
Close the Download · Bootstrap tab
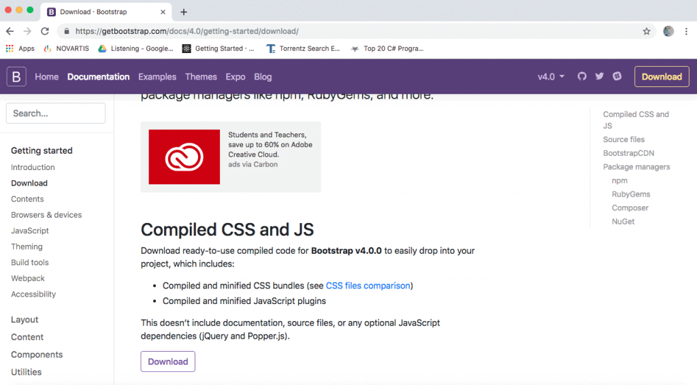[x=163, y=12]
